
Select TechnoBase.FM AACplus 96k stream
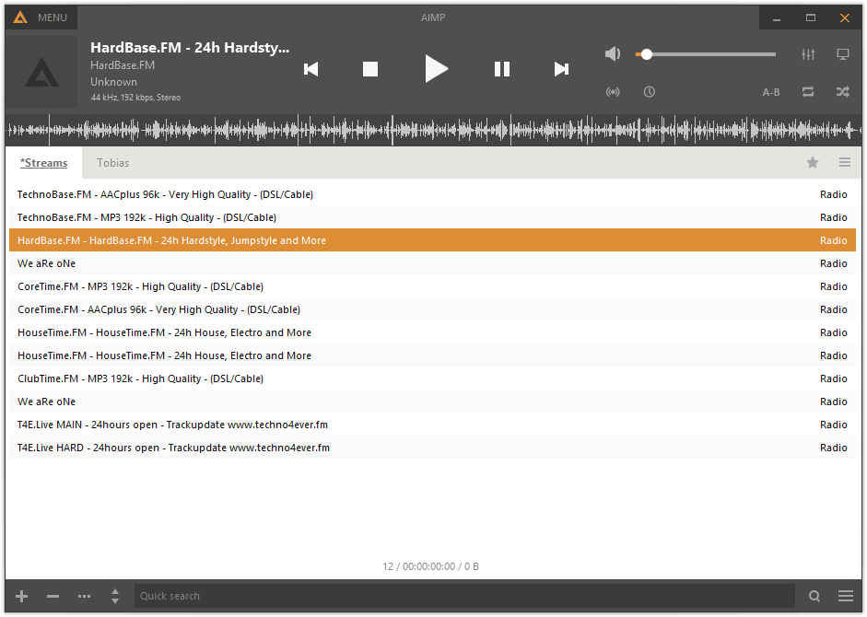[x=432, y=194]
